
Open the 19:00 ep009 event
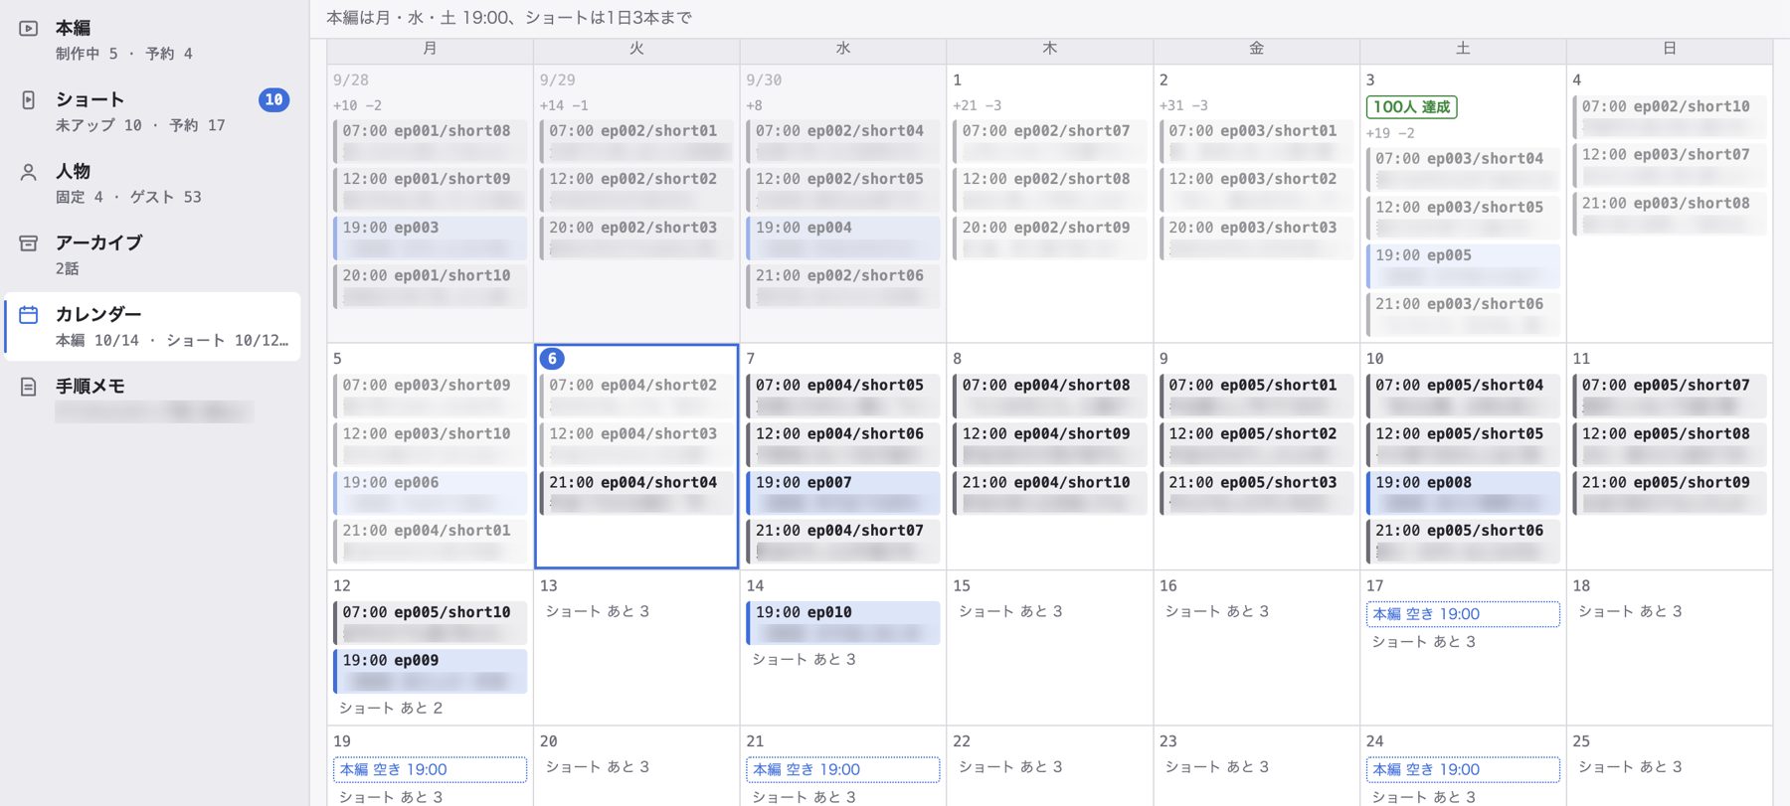pyautogui.click(x=430, y=671)
